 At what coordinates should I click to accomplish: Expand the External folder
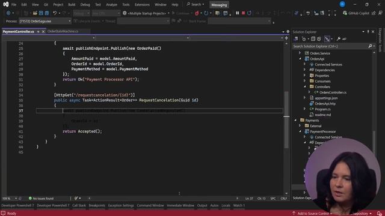pyautogui.click(x=300, y=126)
